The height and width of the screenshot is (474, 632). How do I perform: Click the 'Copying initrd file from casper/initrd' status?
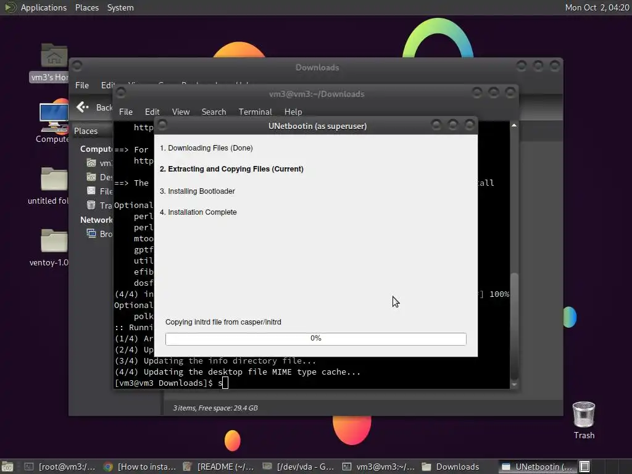pos(223,322)
